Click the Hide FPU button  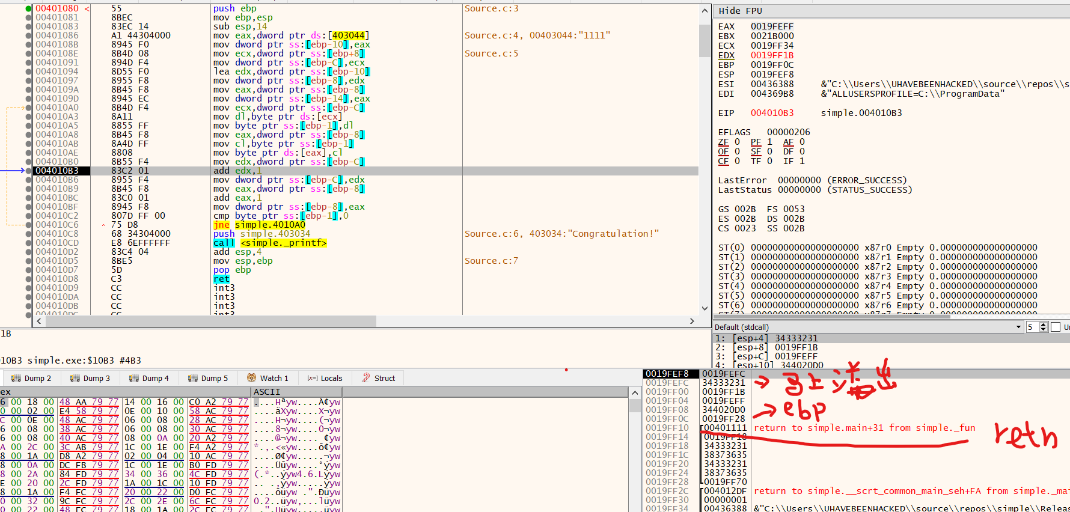point(740,11)
